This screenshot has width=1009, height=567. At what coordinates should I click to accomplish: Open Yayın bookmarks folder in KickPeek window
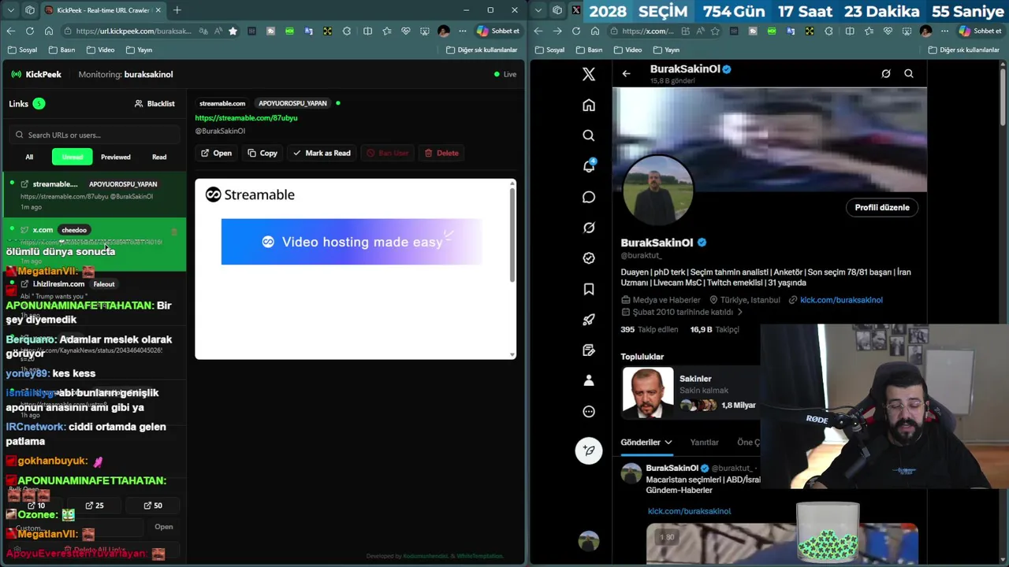click(x=138, y=50)
